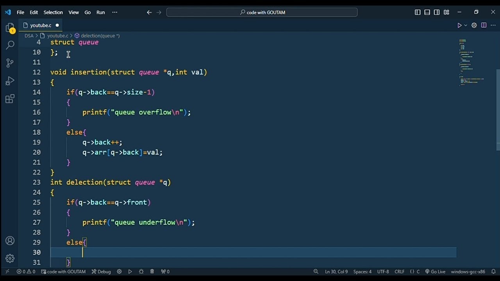500x281 pixels.
Task: Click Debug configuration in status bar
Action: tap(101, 272)
